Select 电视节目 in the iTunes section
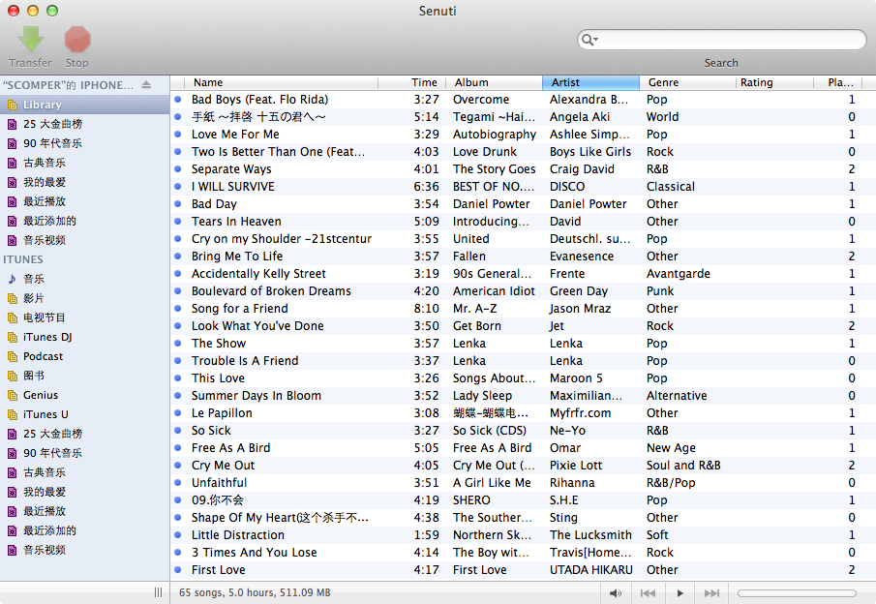876x604 pixels. pyautogui.click(x=84, y=317)
